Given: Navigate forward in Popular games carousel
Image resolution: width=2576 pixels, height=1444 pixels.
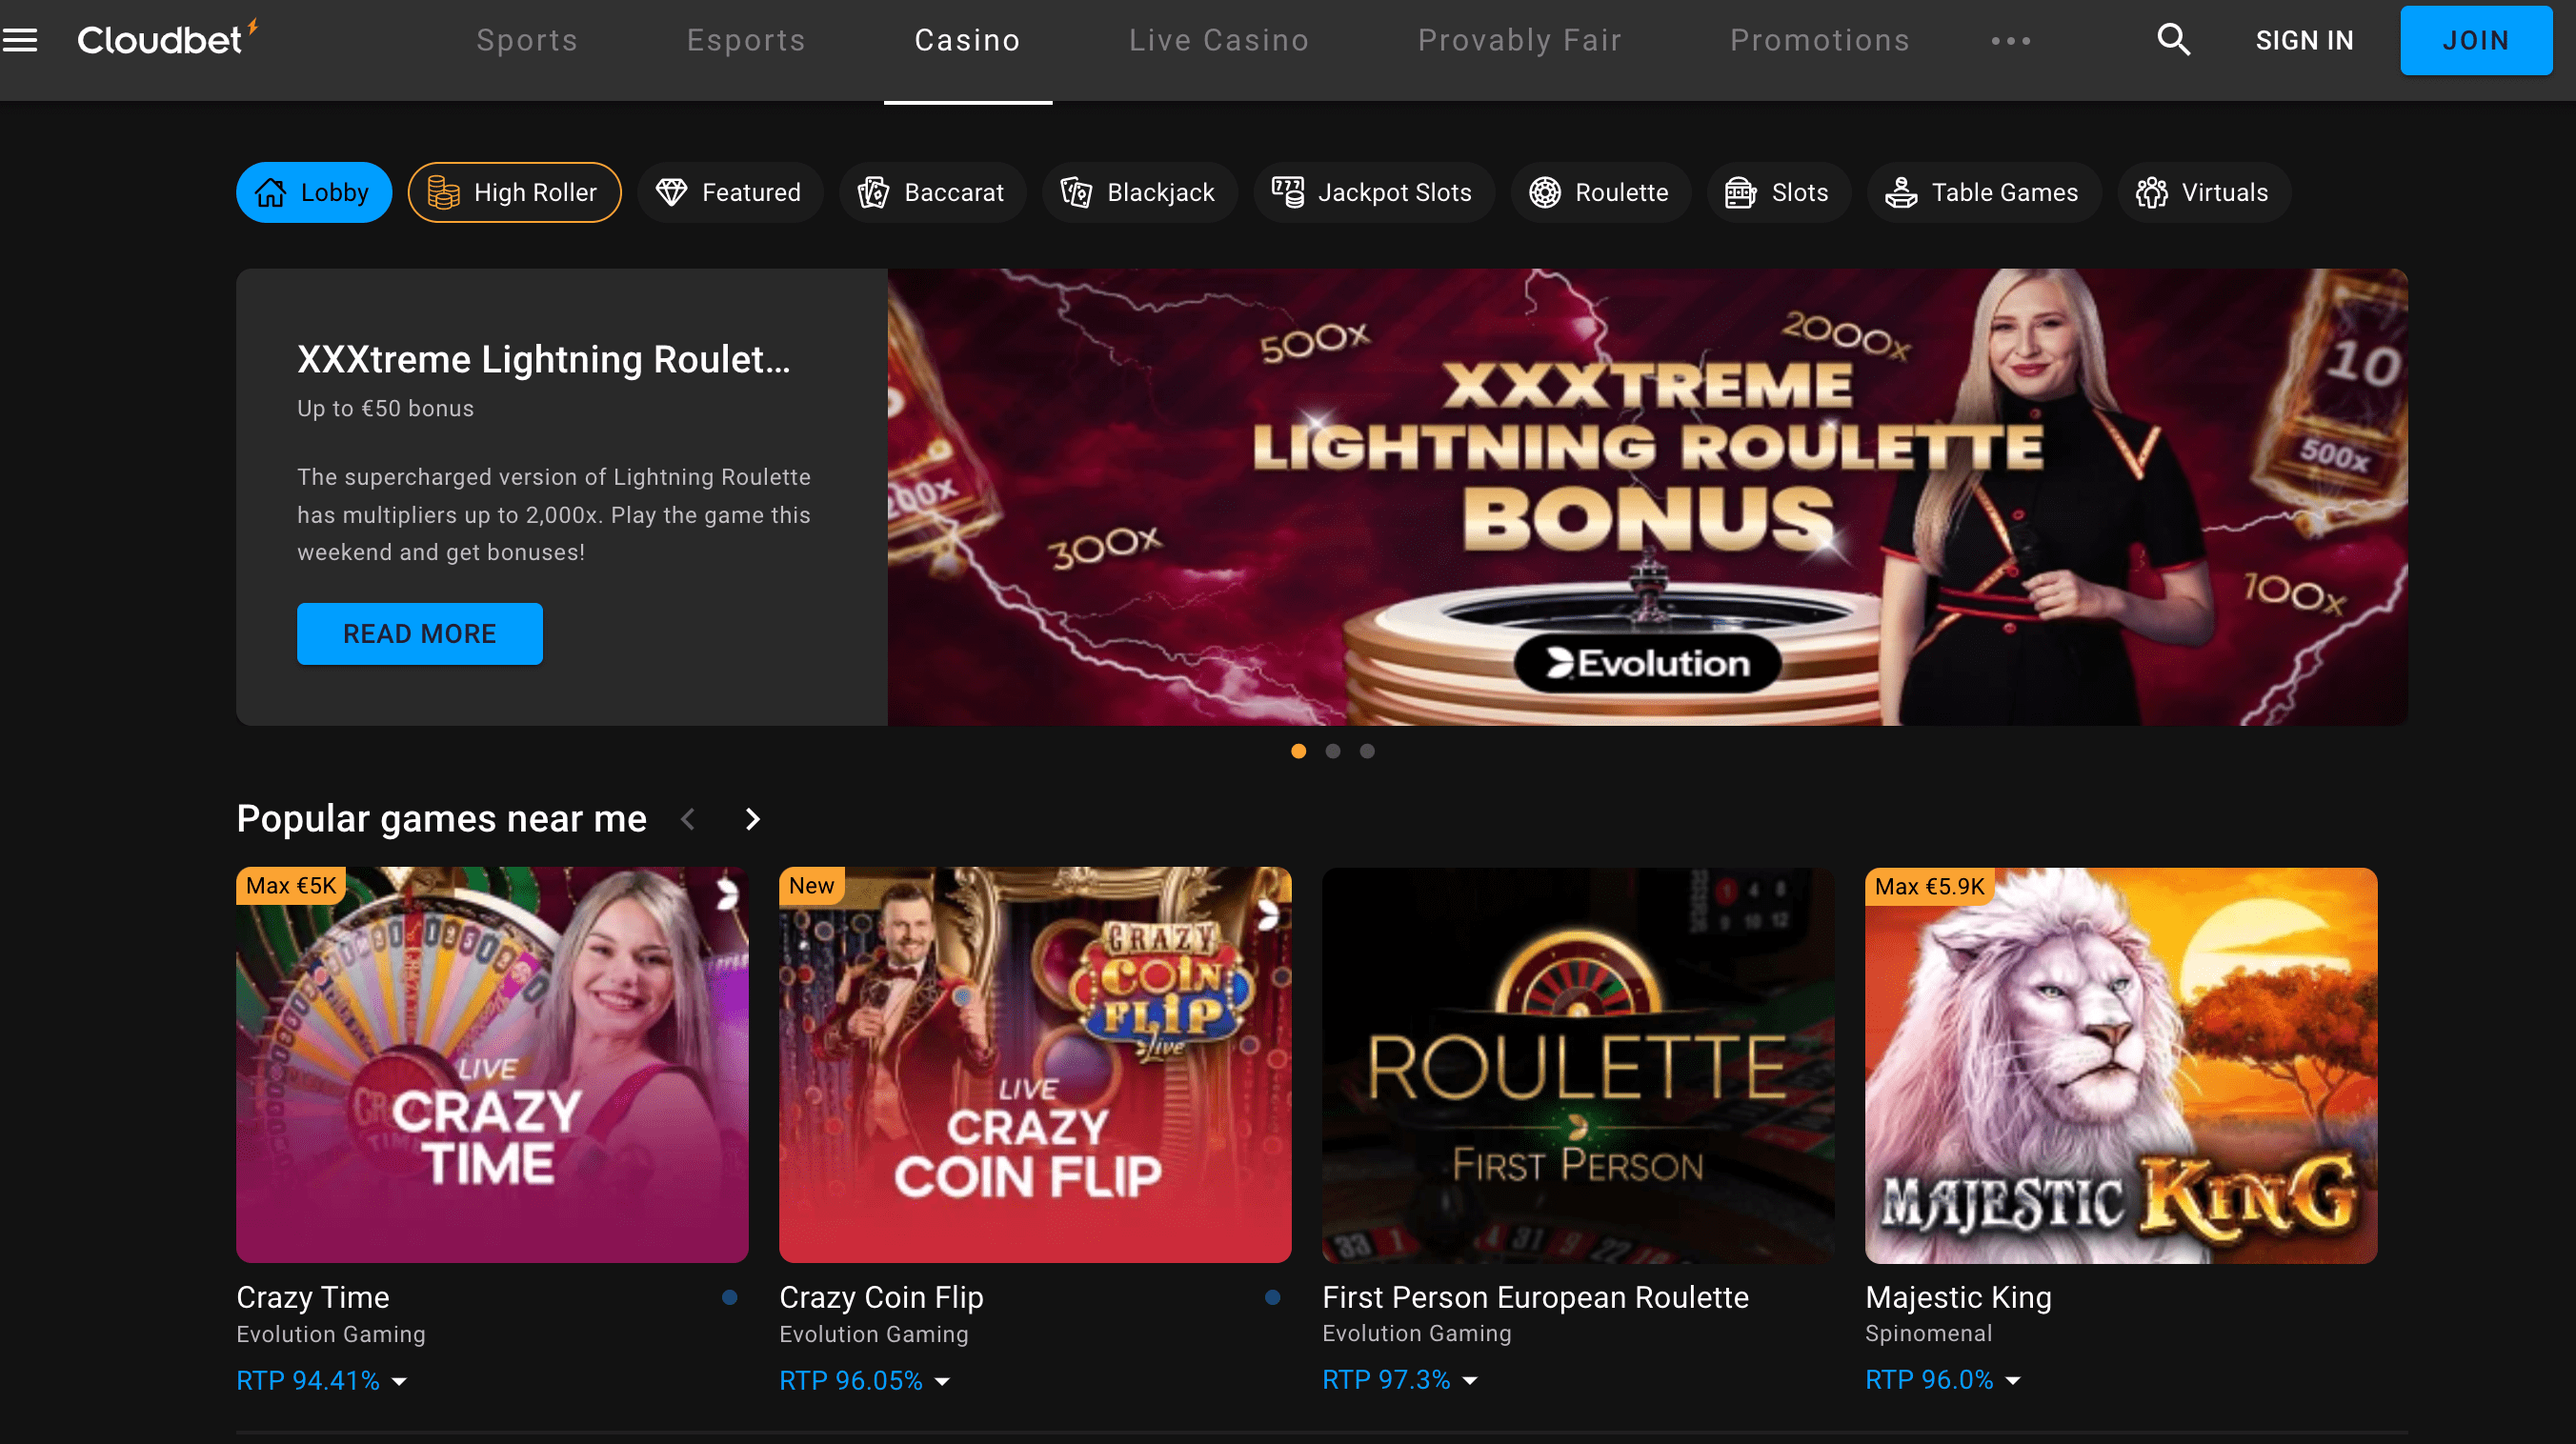Looking at the screenshot, I should click(x=752, y=817).
